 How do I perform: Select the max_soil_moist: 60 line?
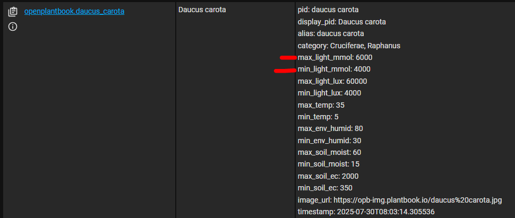tap(329, 152)
